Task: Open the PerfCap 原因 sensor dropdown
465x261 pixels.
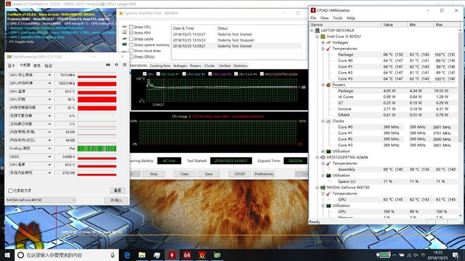Action: 49,148
